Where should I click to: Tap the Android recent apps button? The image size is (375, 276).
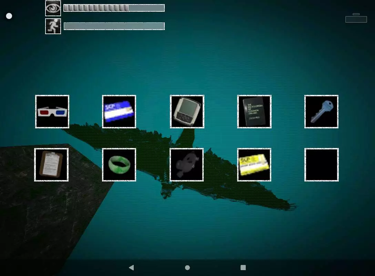243,268
